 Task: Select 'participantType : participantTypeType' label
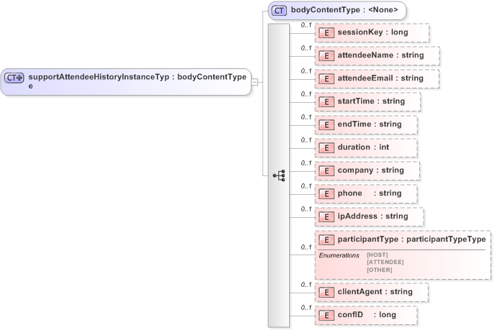pos(411,239)
